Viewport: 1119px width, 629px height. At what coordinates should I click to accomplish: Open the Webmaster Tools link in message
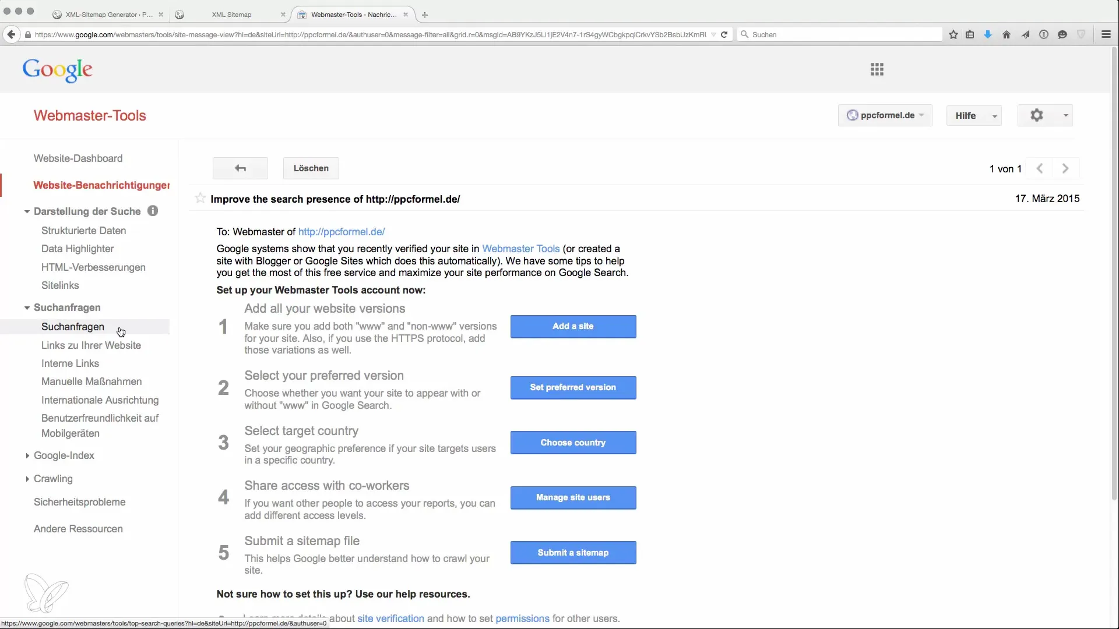(520, 249)
